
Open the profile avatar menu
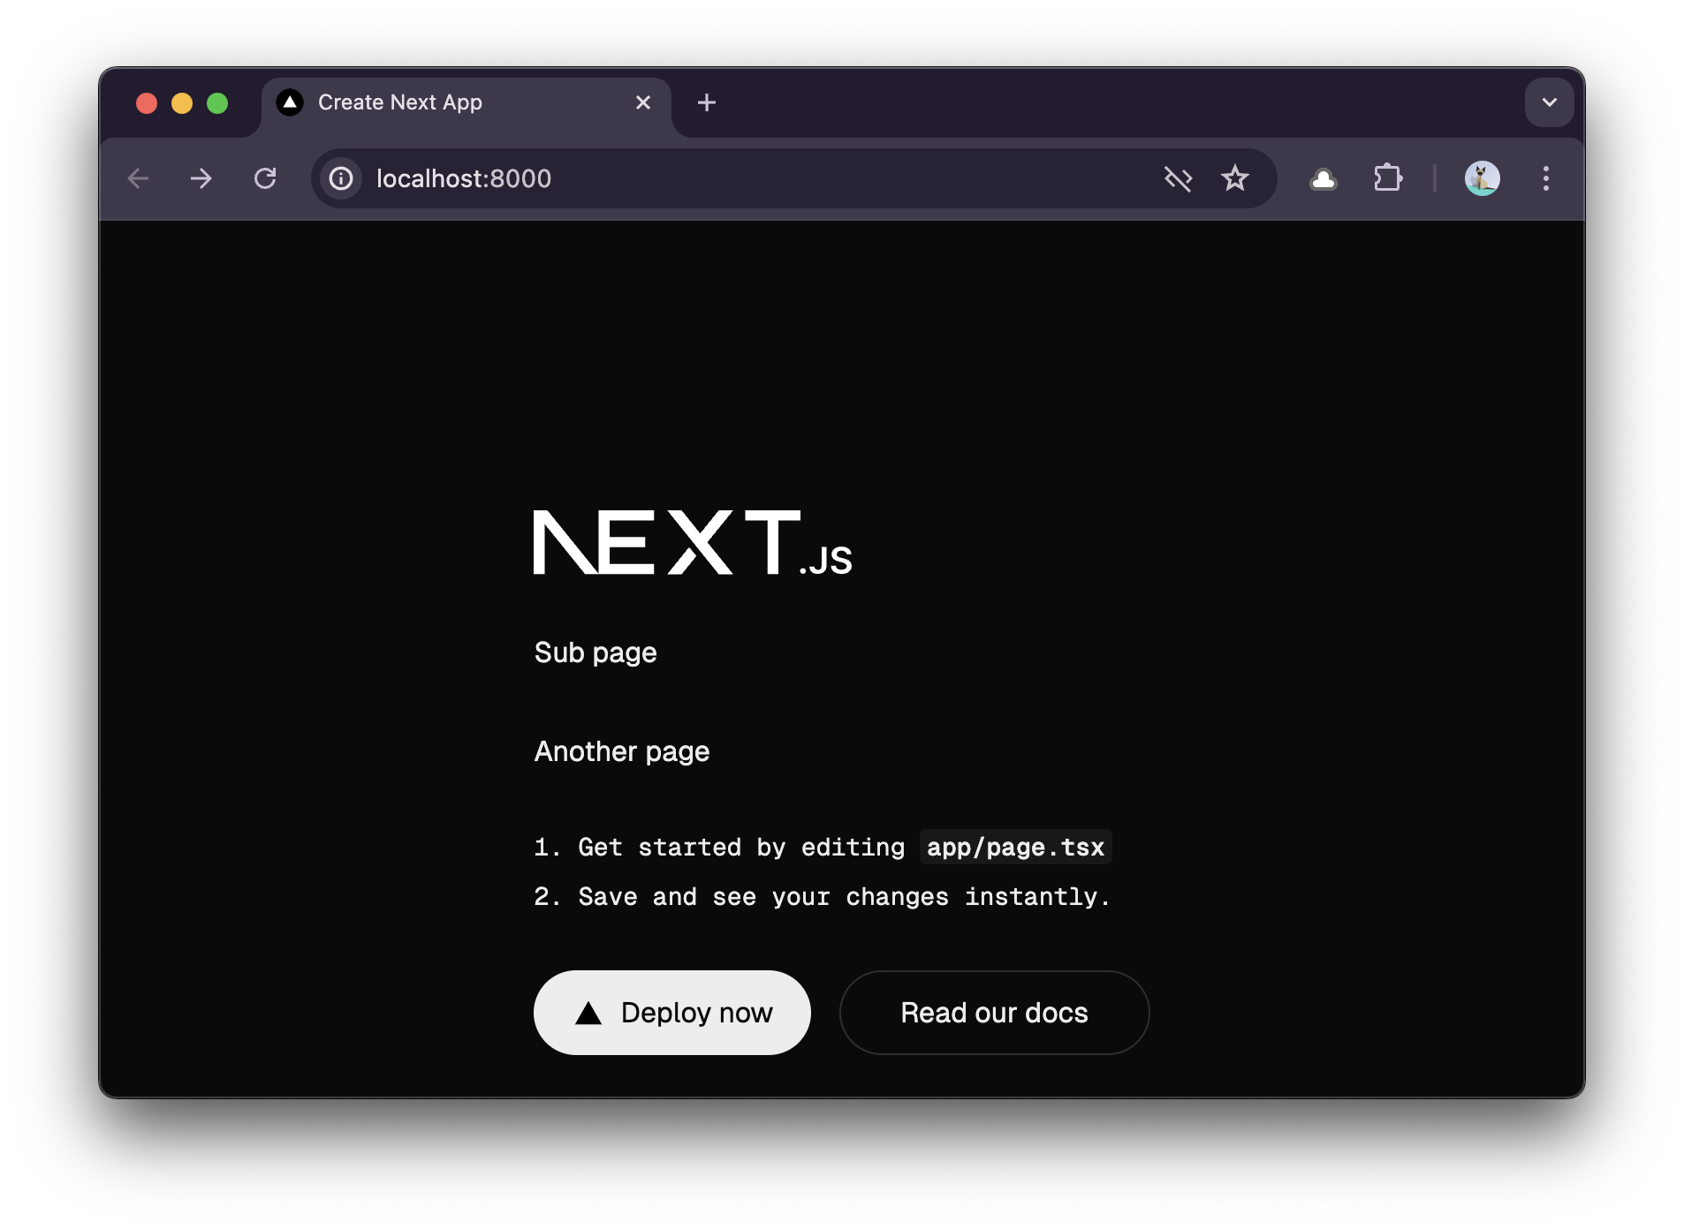pos(1482,179)
